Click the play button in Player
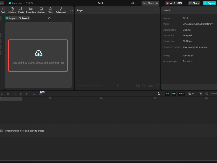Image resolution: width=217 pixels, height=163 pixels. tap(118, 85)
